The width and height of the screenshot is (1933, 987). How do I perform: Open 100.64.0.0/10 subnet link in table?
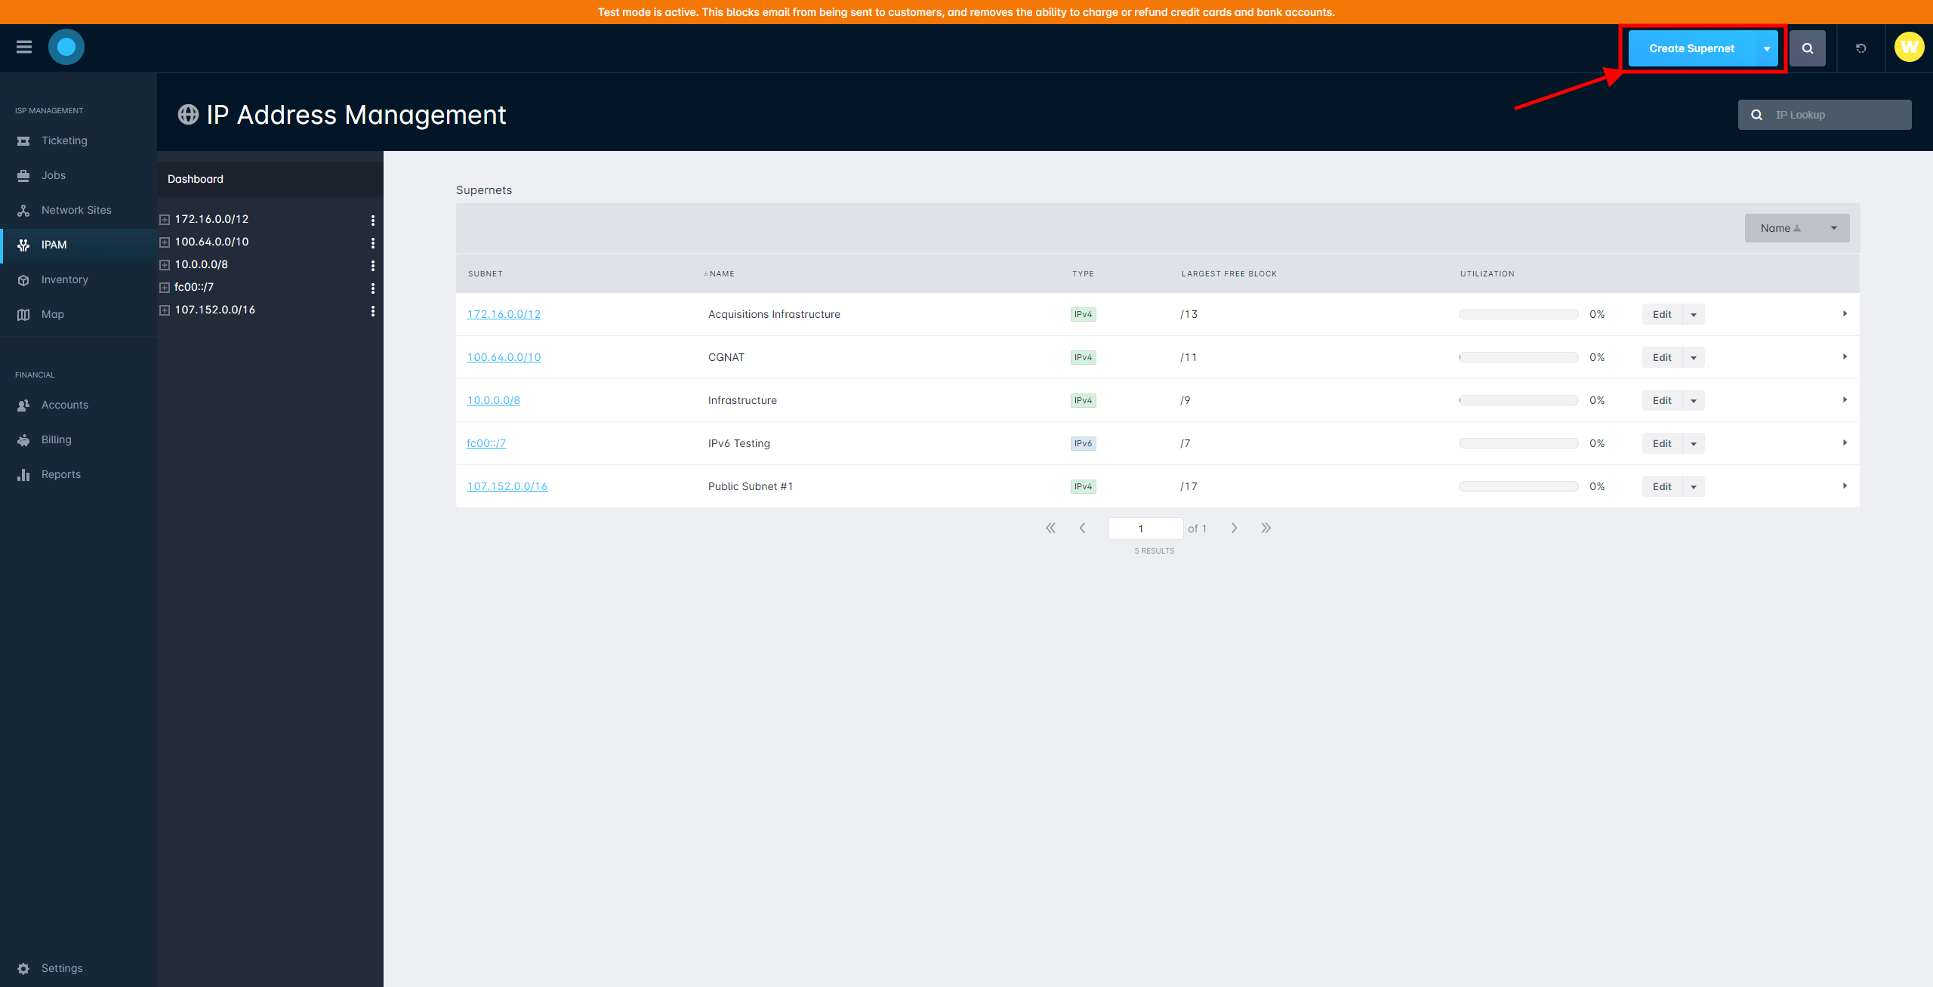coord(504,357)
